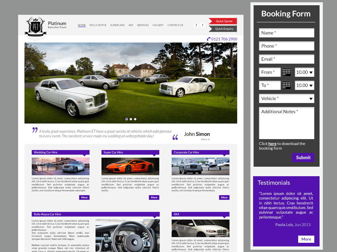This screenshot has width=337, height=252.
Task: Open the To date calendar picker
Action: coord(286,85)
